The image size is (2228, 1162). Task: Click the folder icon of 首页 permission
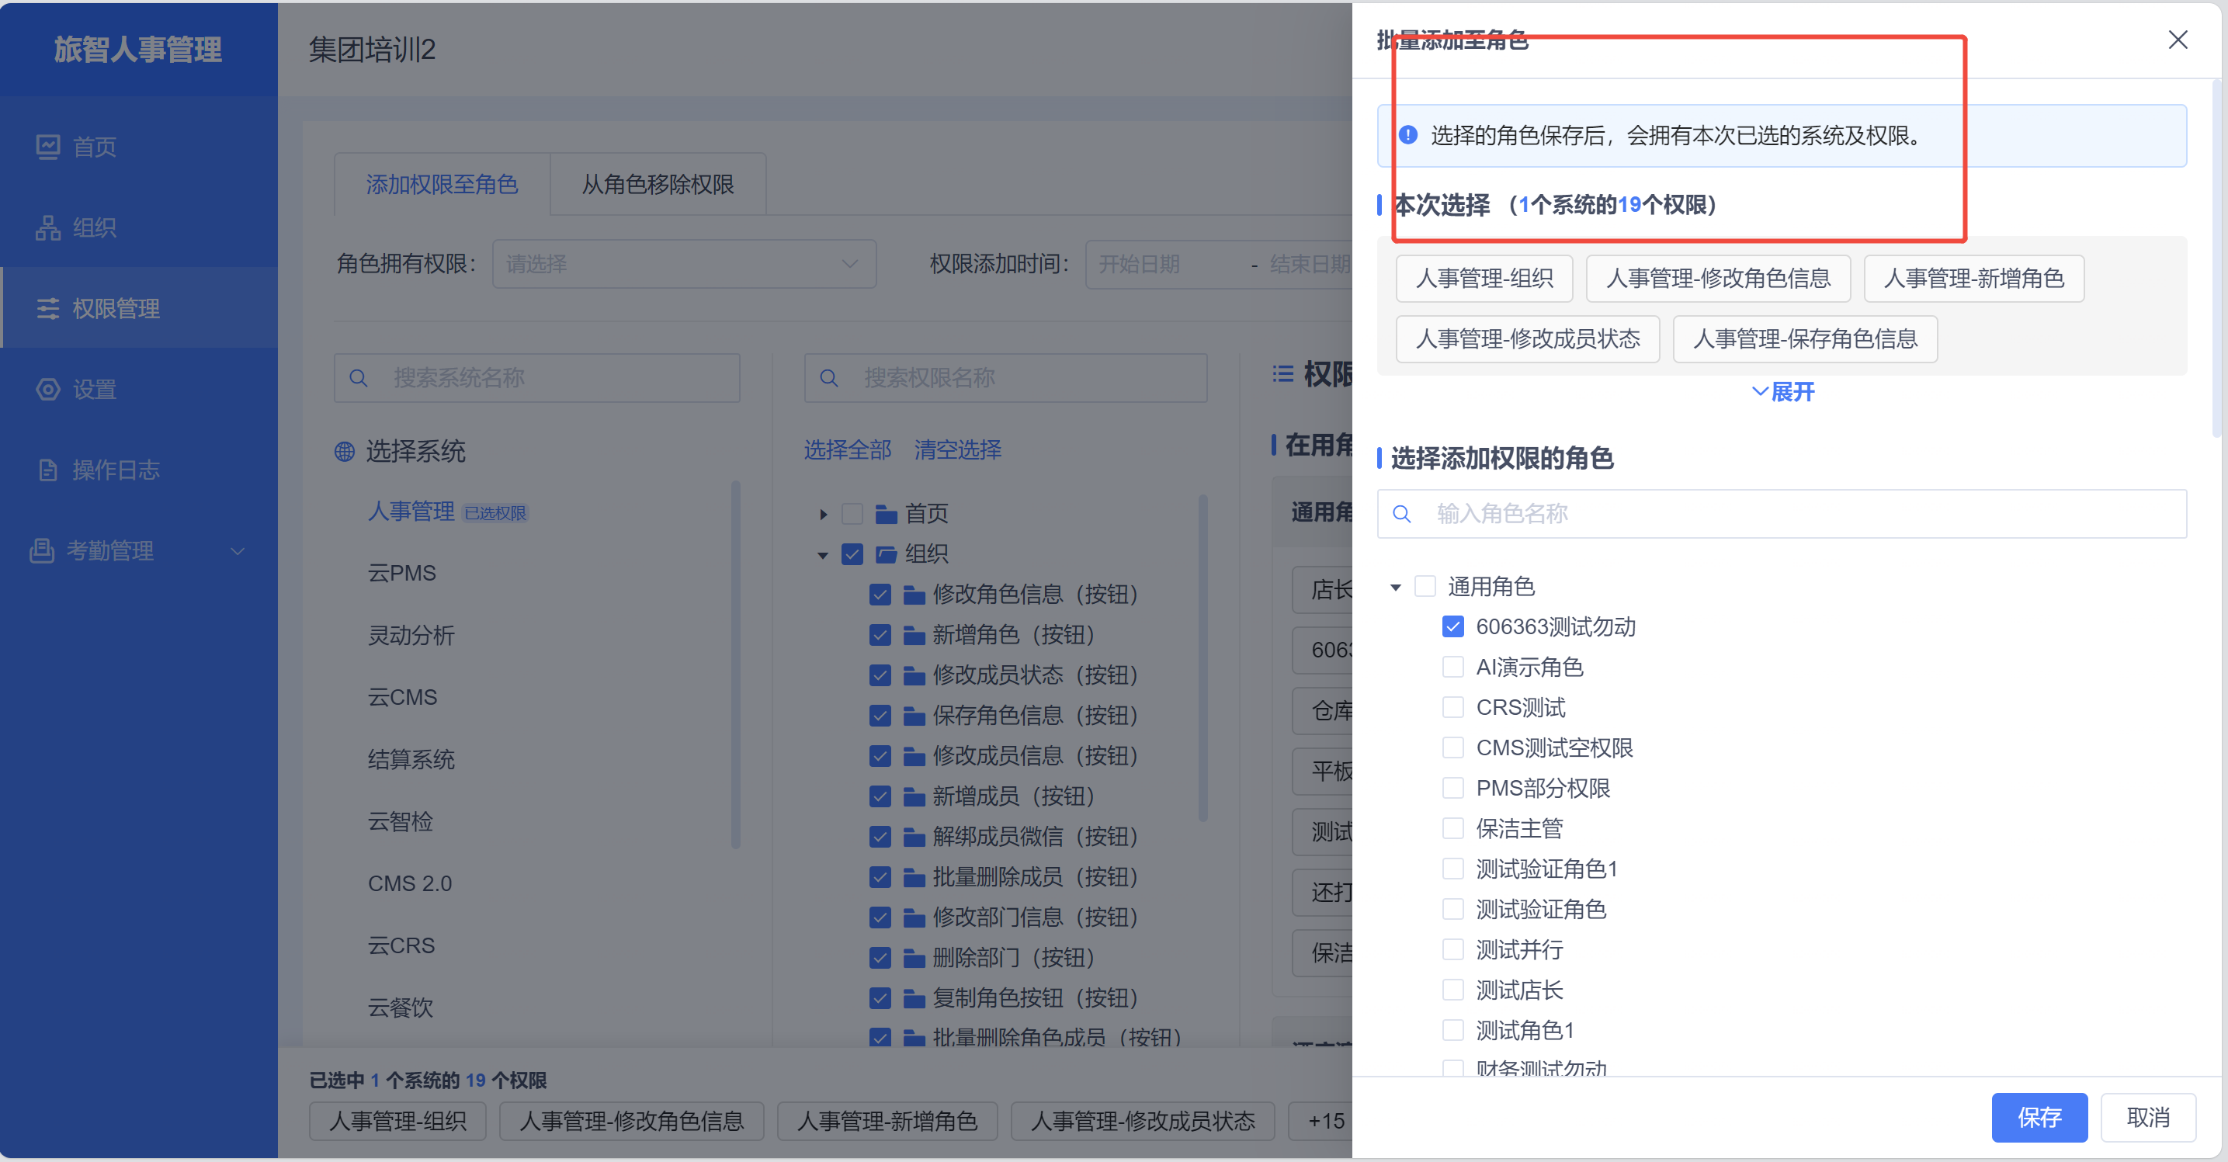point(886,515)
